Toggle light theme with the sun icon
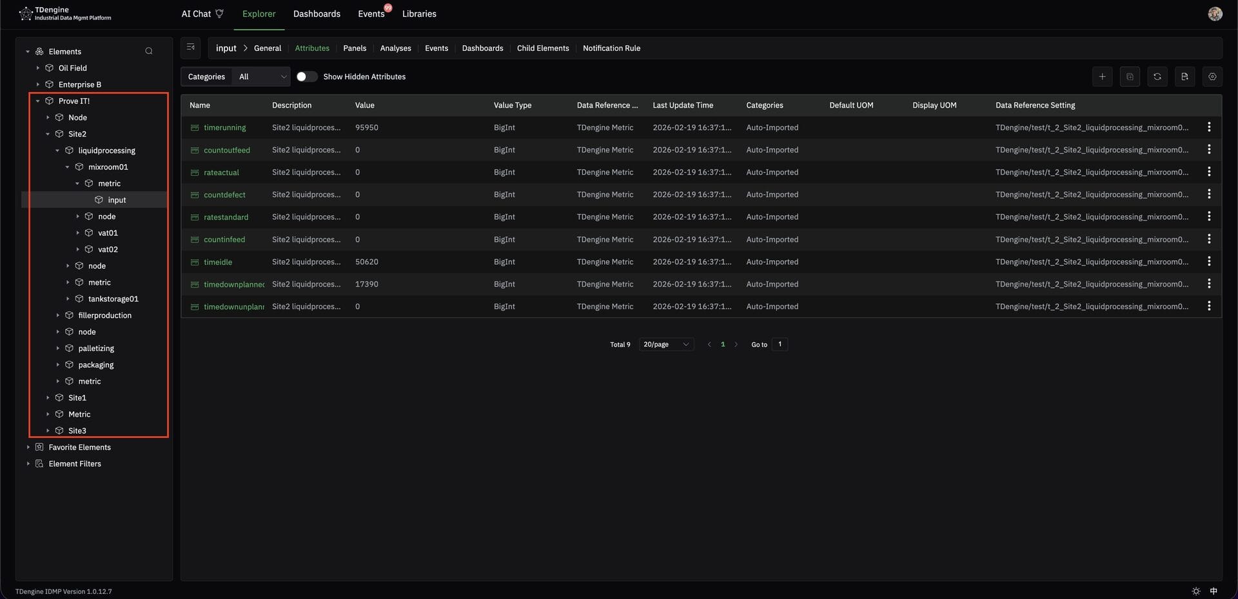 (1196, 591)
